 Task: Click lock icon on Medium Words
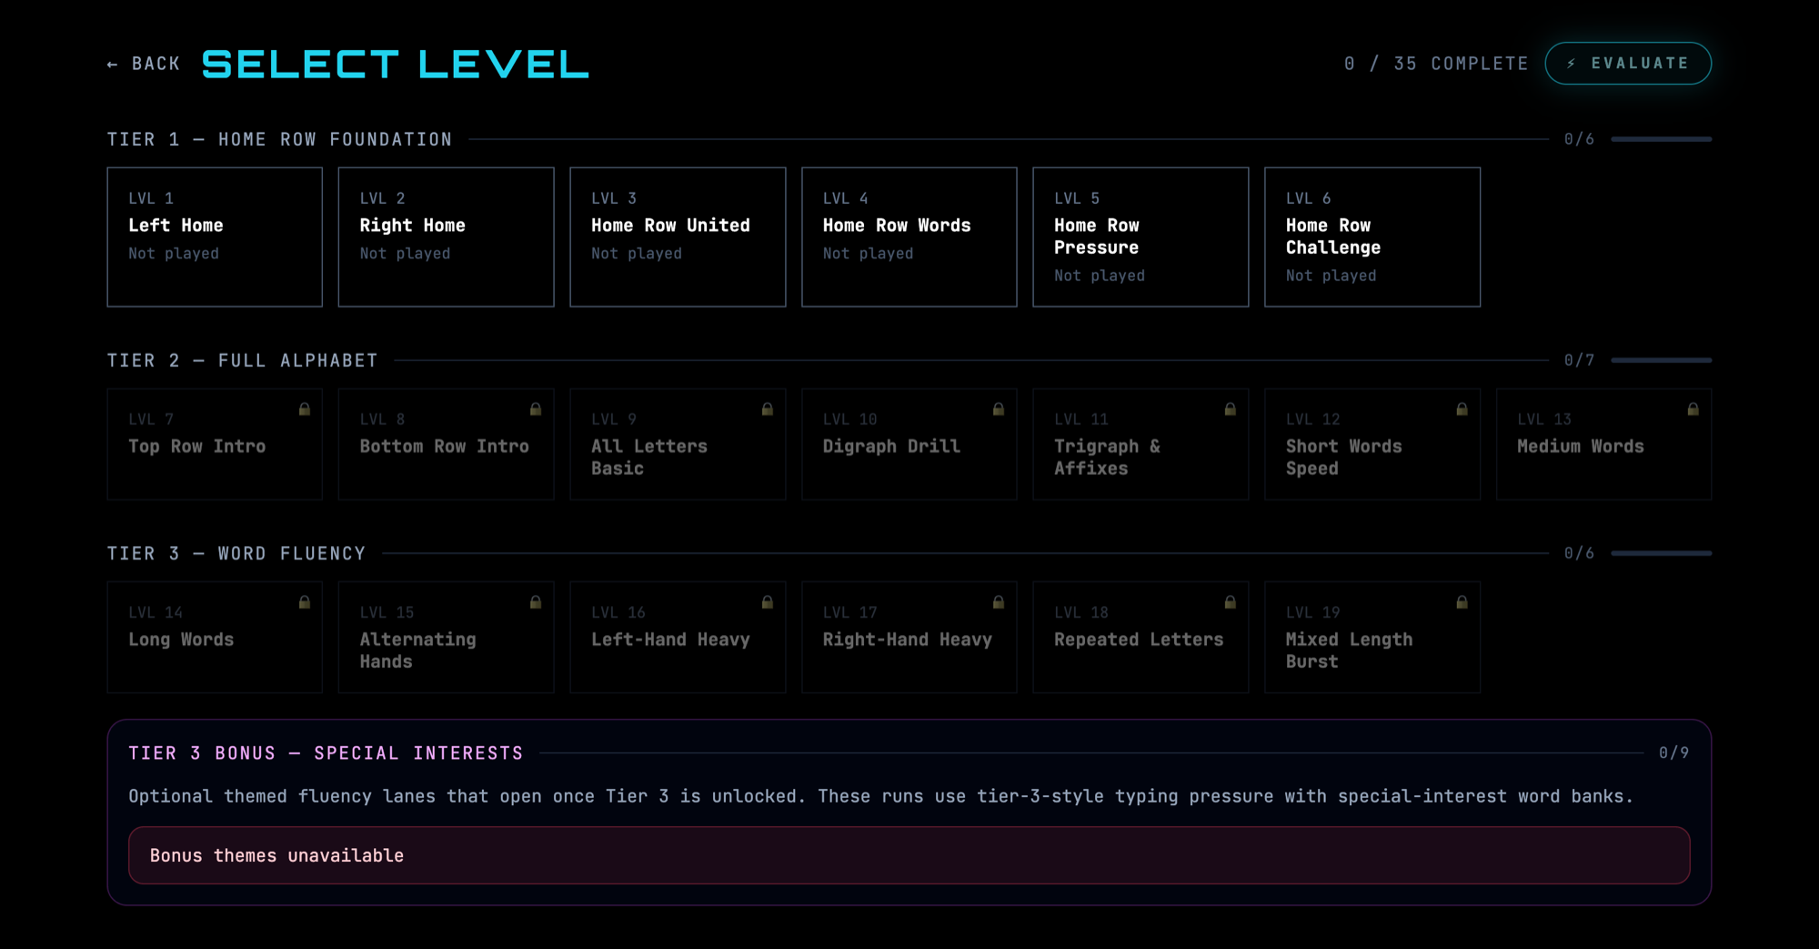1693,409
